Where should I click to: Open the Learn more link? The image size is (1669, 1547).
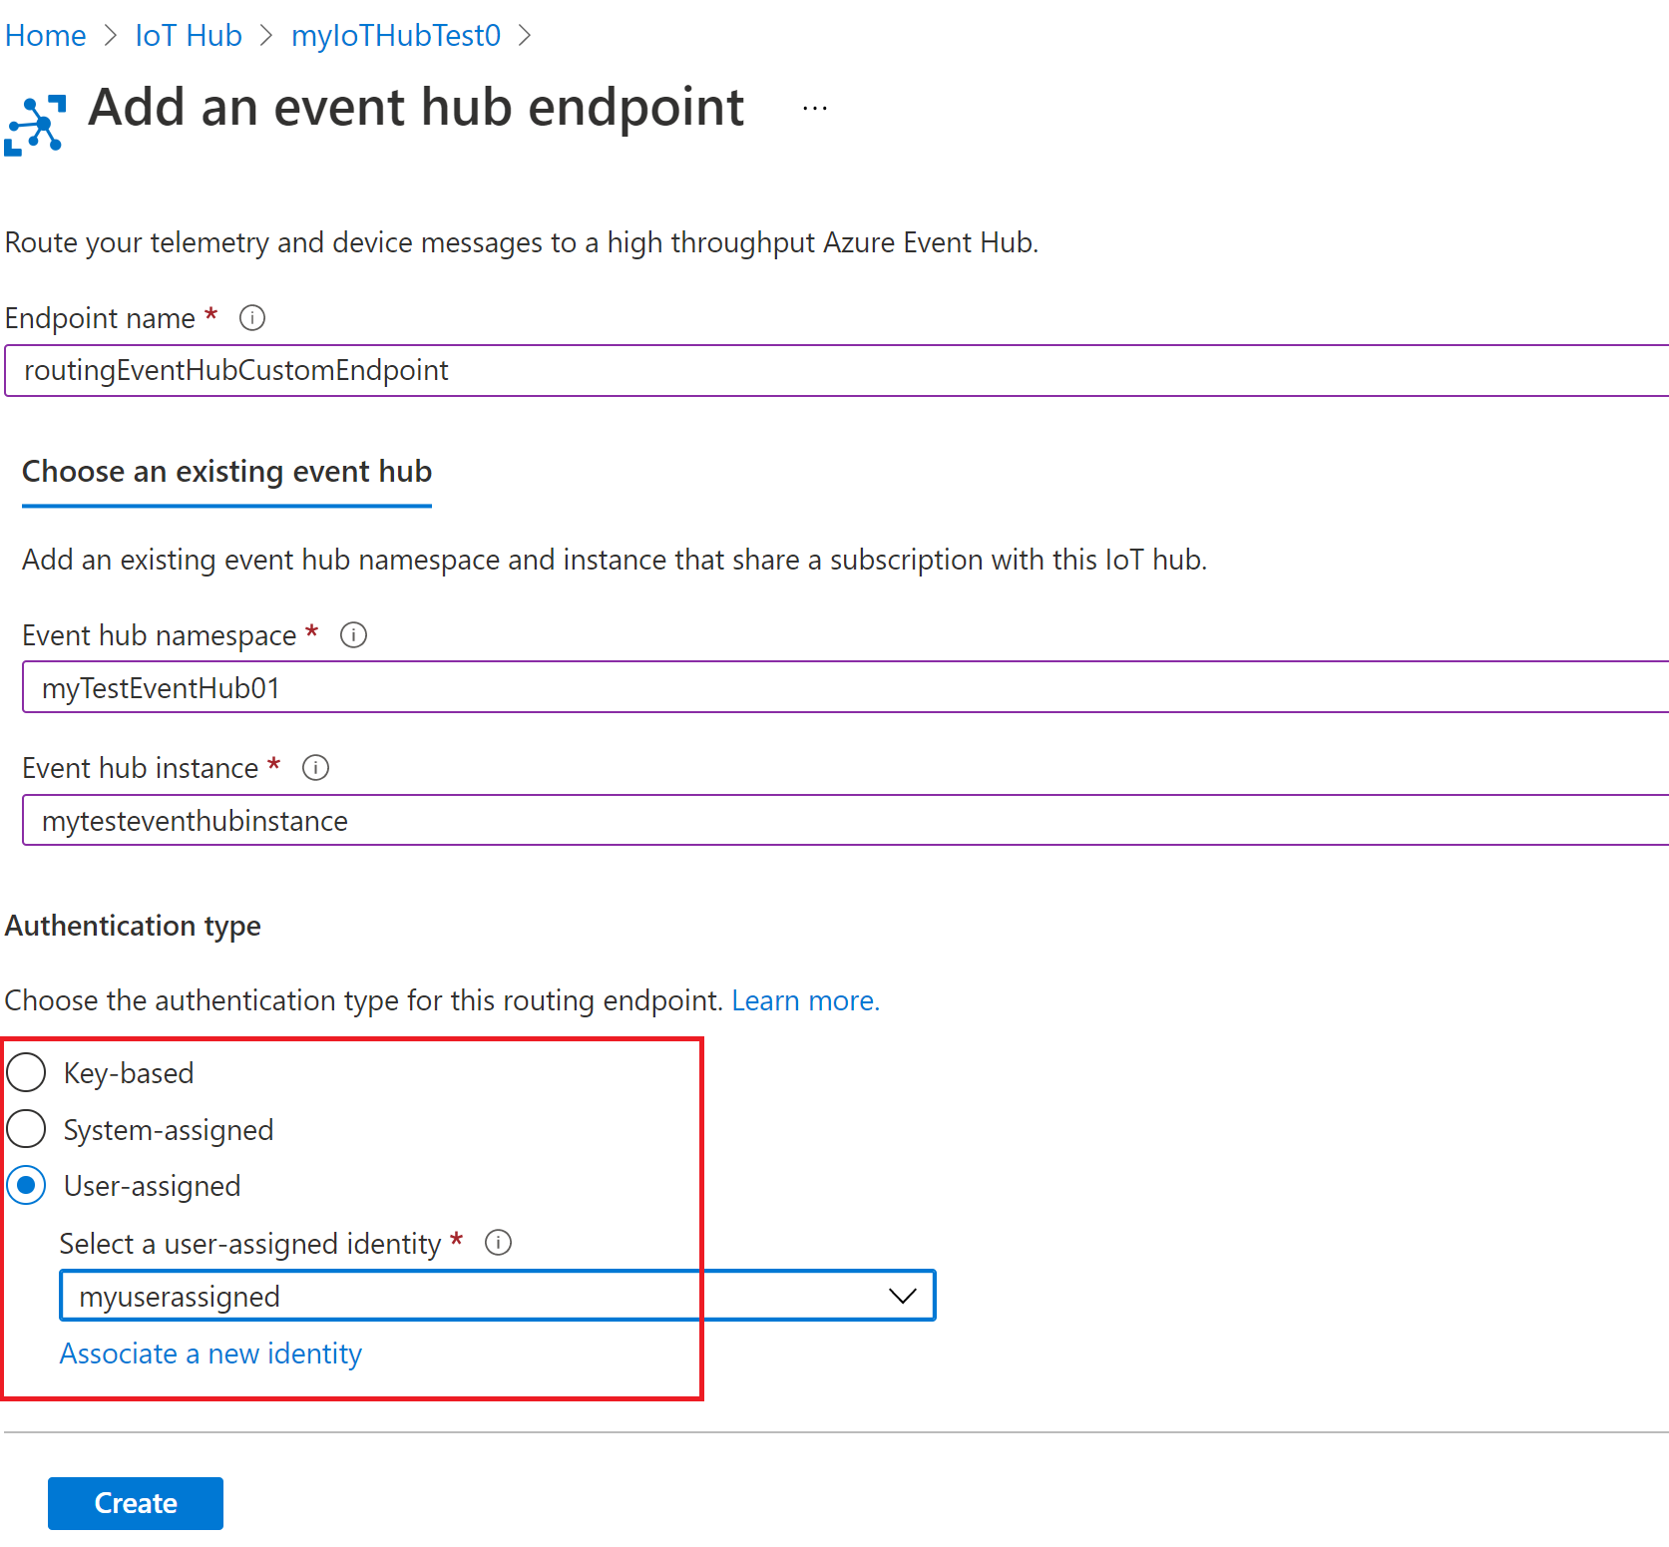click(805, 1000)
